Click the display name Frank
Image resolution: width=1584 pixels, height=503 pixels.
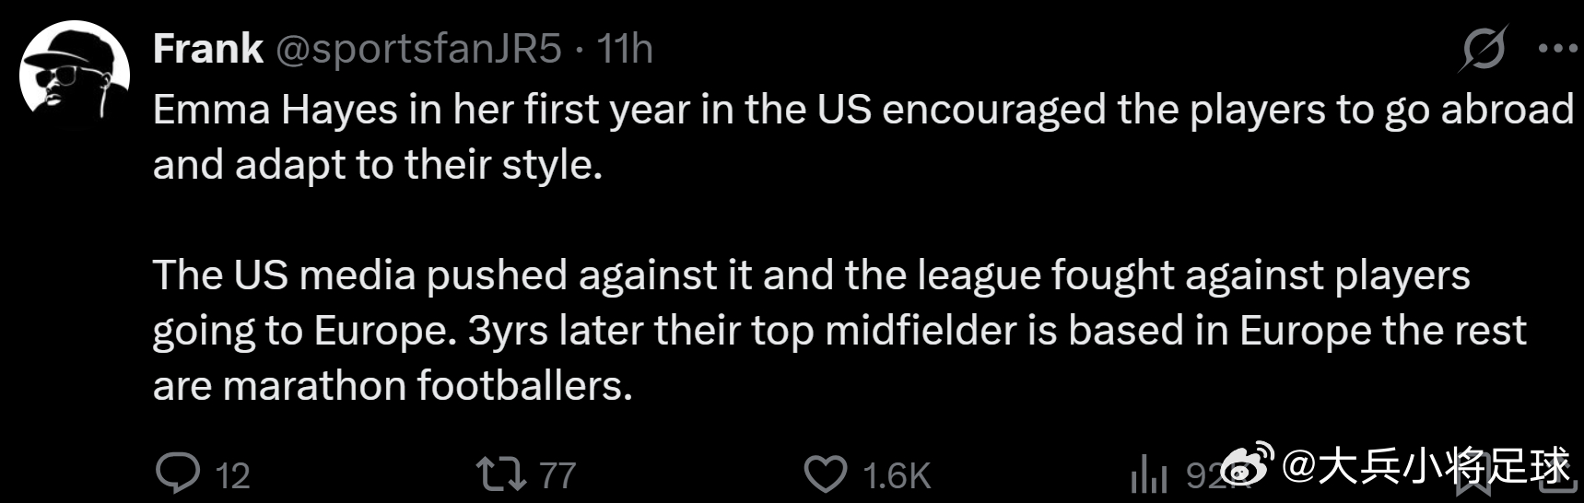pyautogui.click(x=208, y=49)
